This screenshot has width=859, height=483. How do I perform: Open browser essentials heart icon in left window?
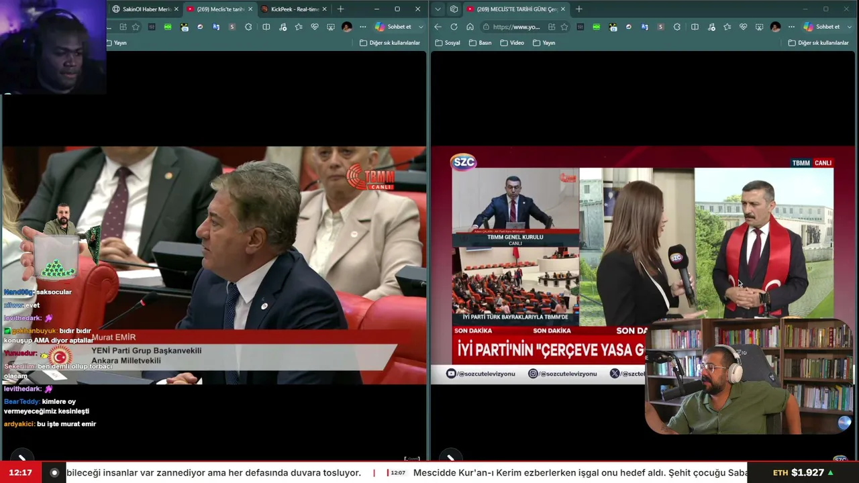coord(315,27)
